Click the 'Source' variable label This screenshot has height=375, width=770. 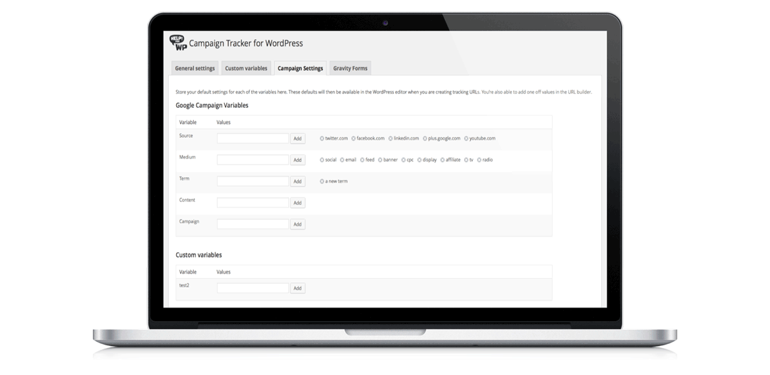(x=186, y=136)
